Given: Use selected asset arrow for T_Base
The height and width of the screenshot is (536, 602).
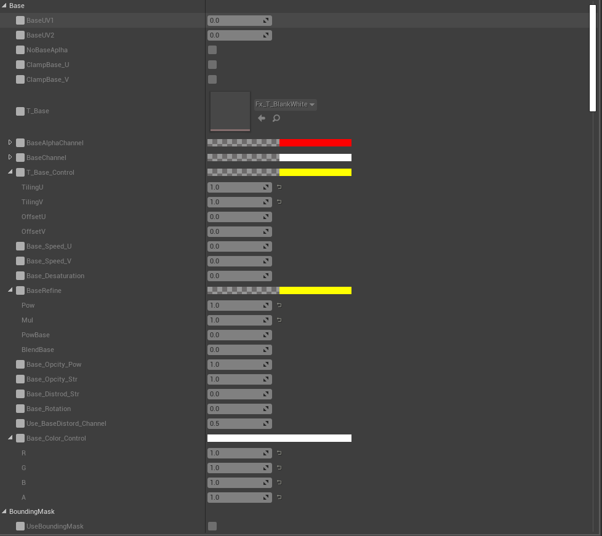Looking at the screenshot, I should [262, 118].
